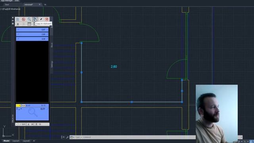
Task: Click the yellow color swatch in summary panel
Action: point(18,106)
